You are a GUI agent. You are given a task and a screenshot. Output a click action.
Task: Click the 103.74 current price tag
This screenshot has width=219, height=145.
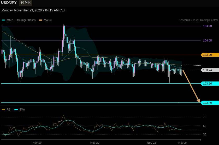[x=210, y=70]
